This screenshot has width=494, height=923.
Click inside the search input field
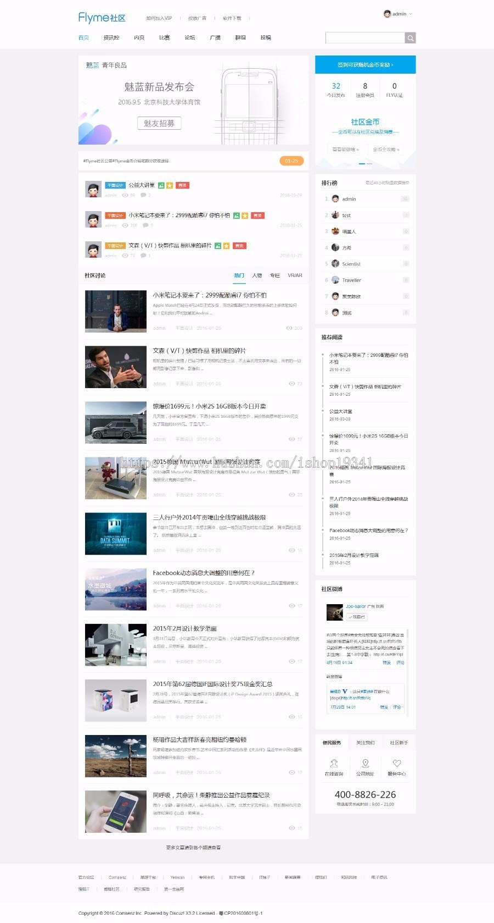pos(365,38)
